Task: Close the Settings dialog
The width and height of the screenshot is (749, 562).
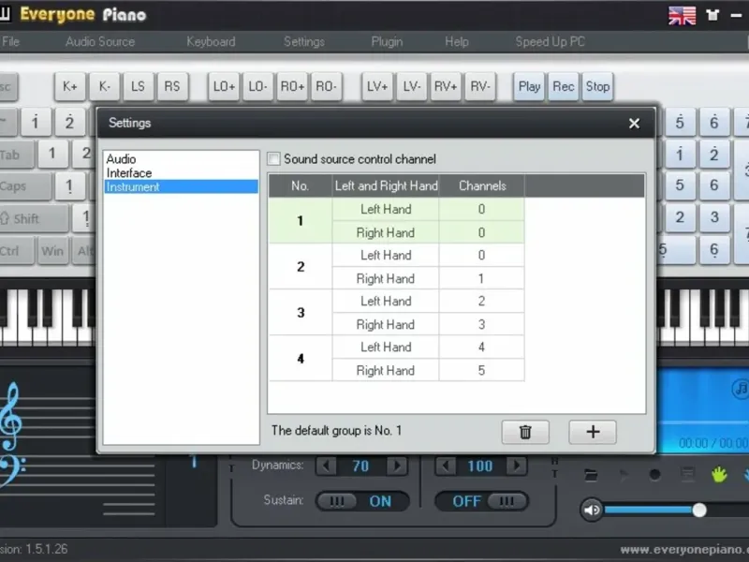Action: tap(634, 124)
